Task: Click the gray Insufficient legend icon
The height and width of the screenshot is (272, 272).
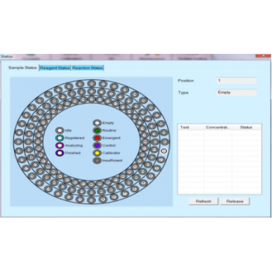Action: (97, 160)
